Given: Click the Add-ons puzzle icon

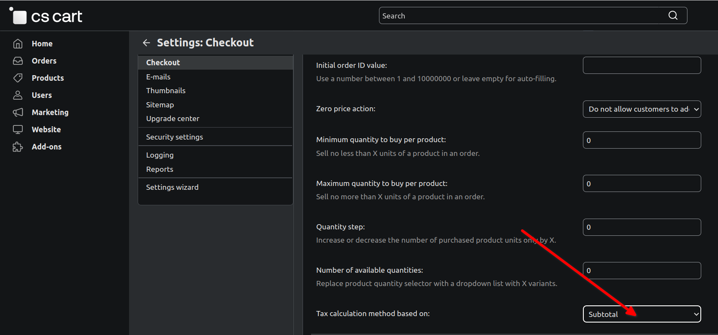Looking at the screenshot, I should pos(18,147).
